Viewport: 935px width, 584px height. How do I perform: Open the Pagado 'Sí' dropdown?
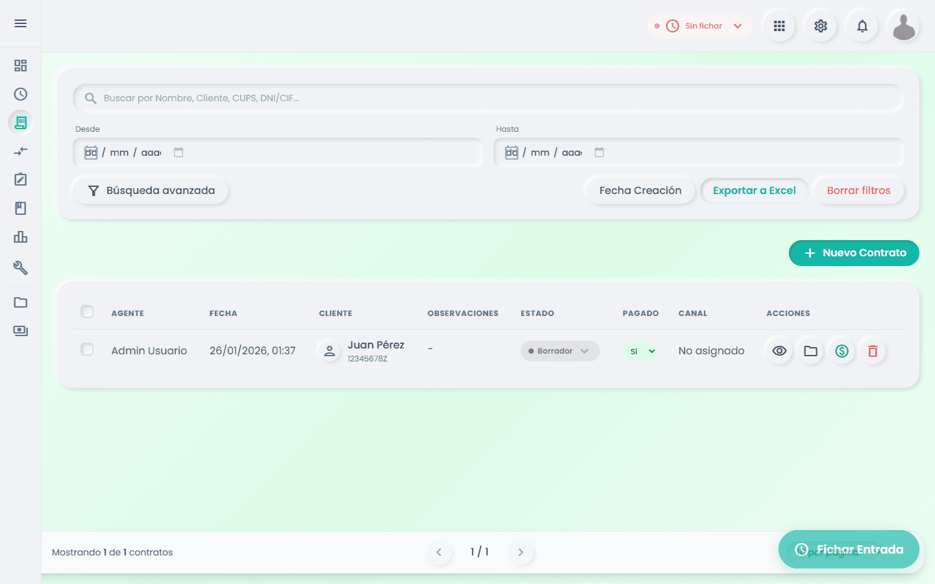(x=641, y=351)
